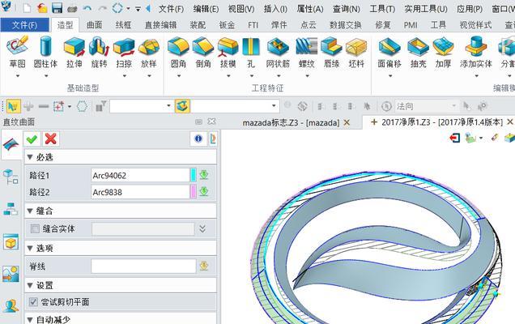Click the cyan color swatch for 路径1
This screenshot has width=515, height=324.
pos(193,175)
